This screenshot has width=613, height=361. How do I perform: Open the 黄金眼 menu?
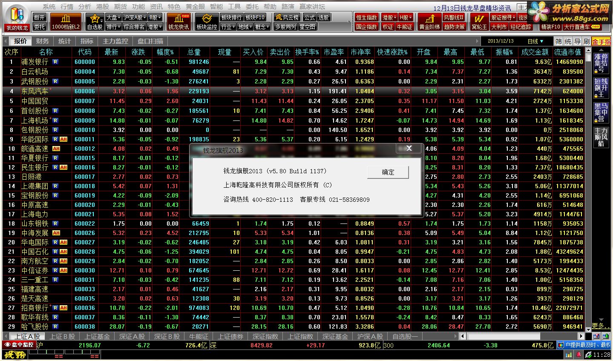[x=195, y=7]
